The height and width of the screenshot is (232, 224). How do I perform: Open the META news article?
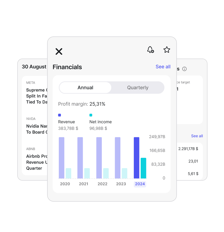(x=36, y=96)
